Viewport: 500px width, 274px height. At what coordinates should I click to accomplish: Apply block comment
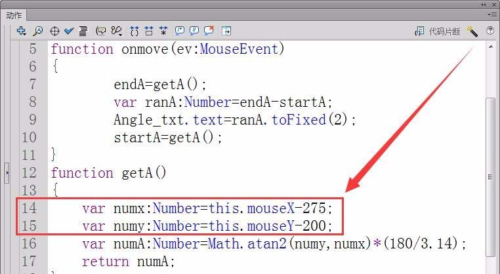coord(180,31)
